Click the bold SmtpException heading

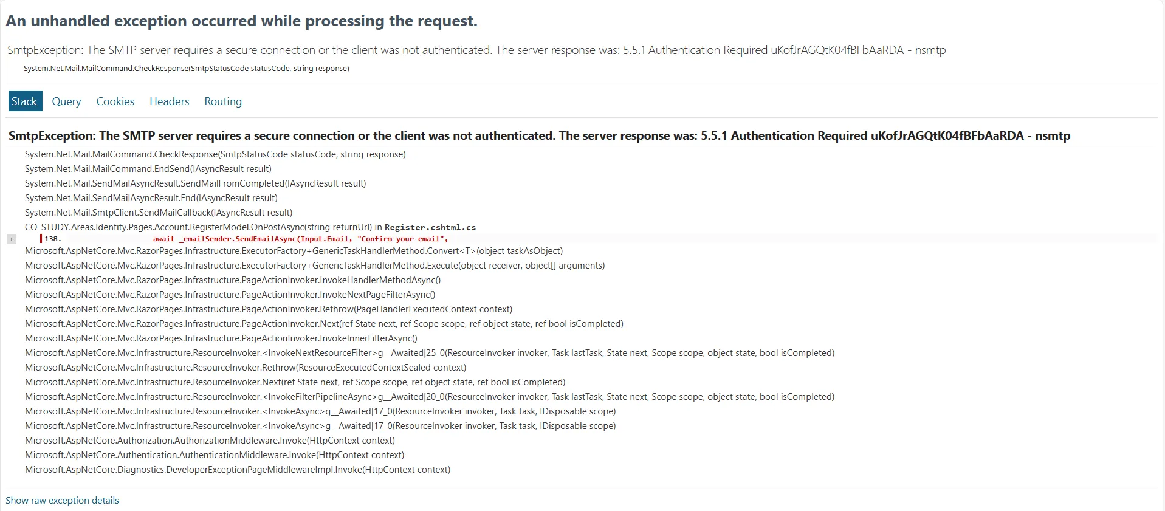click(x=539, y=135)
